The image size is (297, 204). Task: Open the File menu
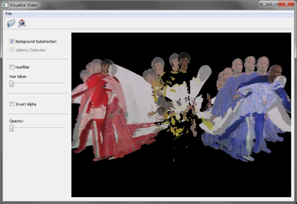click(x=8, y=14)
